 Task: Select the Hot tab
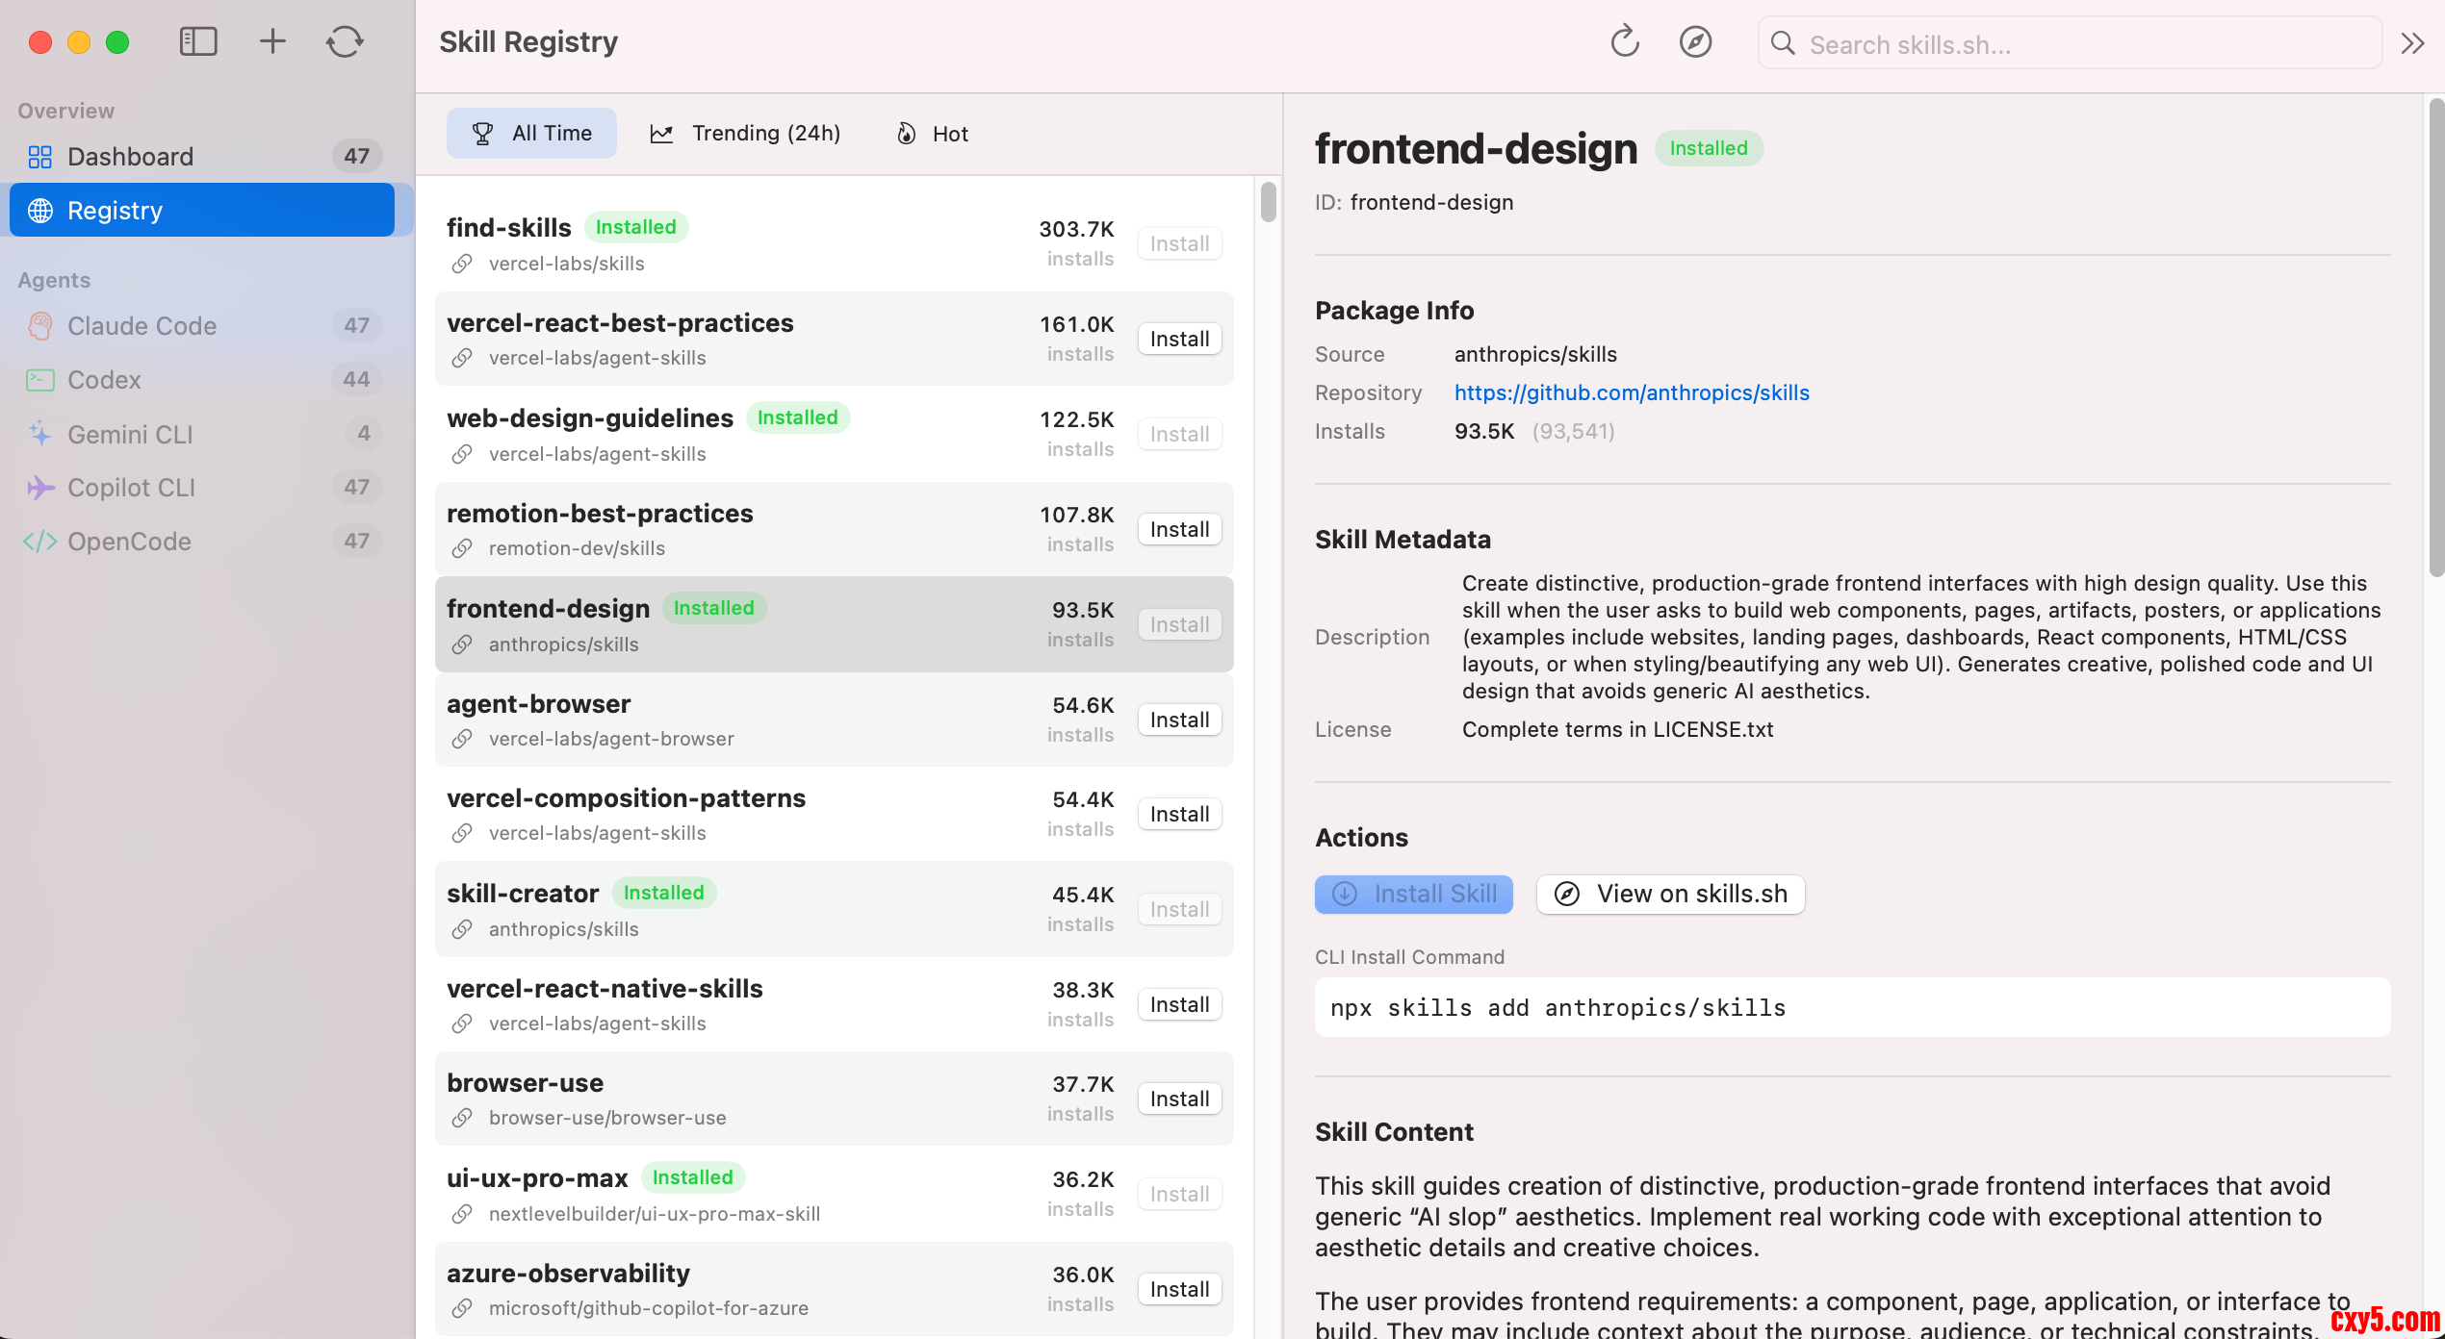point(932,134)
